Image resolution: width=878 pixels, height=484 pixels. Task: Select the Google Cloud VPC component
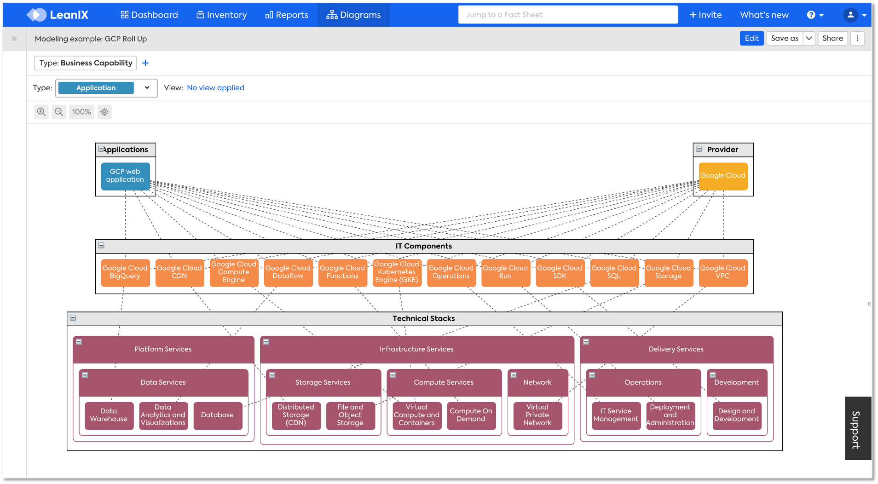723,272
